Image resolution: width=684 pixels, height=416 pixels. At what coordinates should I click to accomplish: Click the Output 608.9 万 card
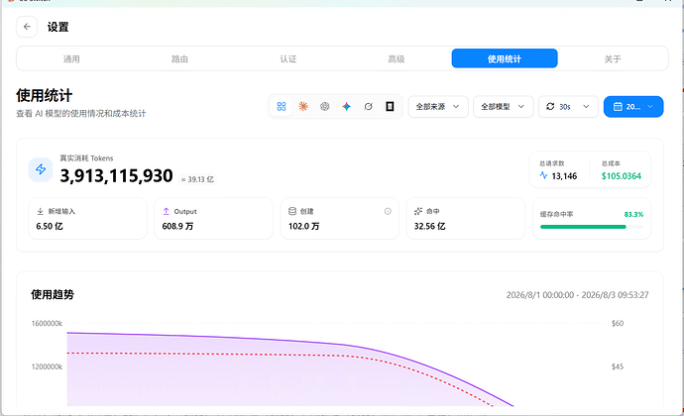click(x=214, y=219)
